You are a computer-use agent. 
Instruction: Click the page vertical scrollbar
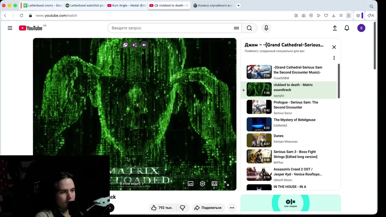(375, 45)
